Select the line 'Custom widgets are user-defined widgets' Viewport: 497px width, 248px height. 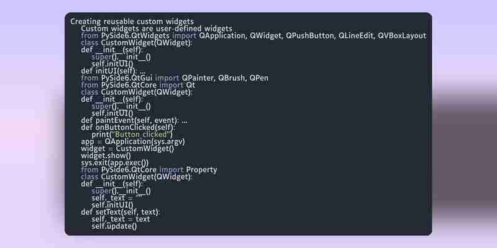157,29
